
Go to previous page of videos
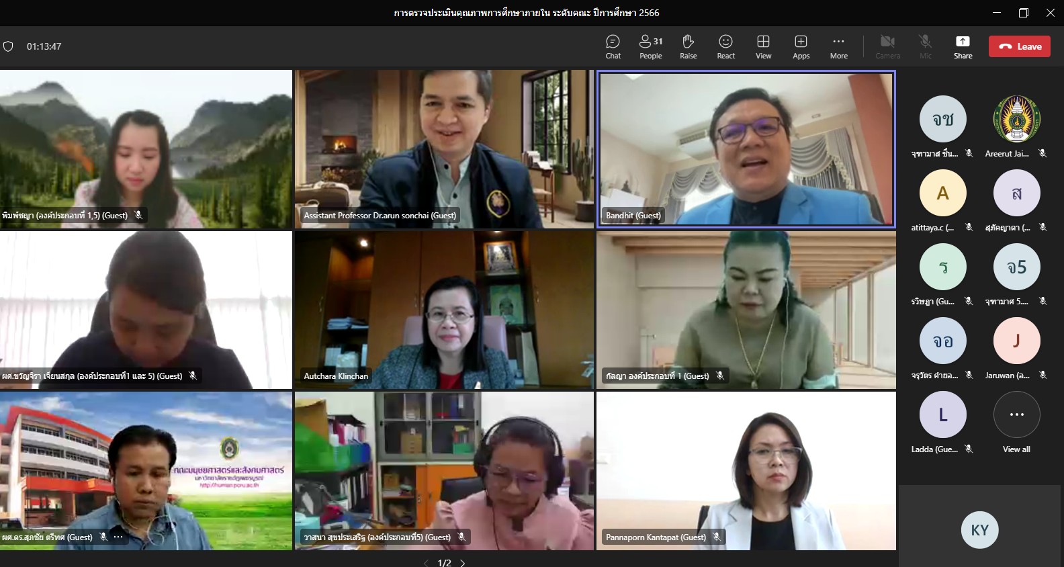[x=426, y=562]
